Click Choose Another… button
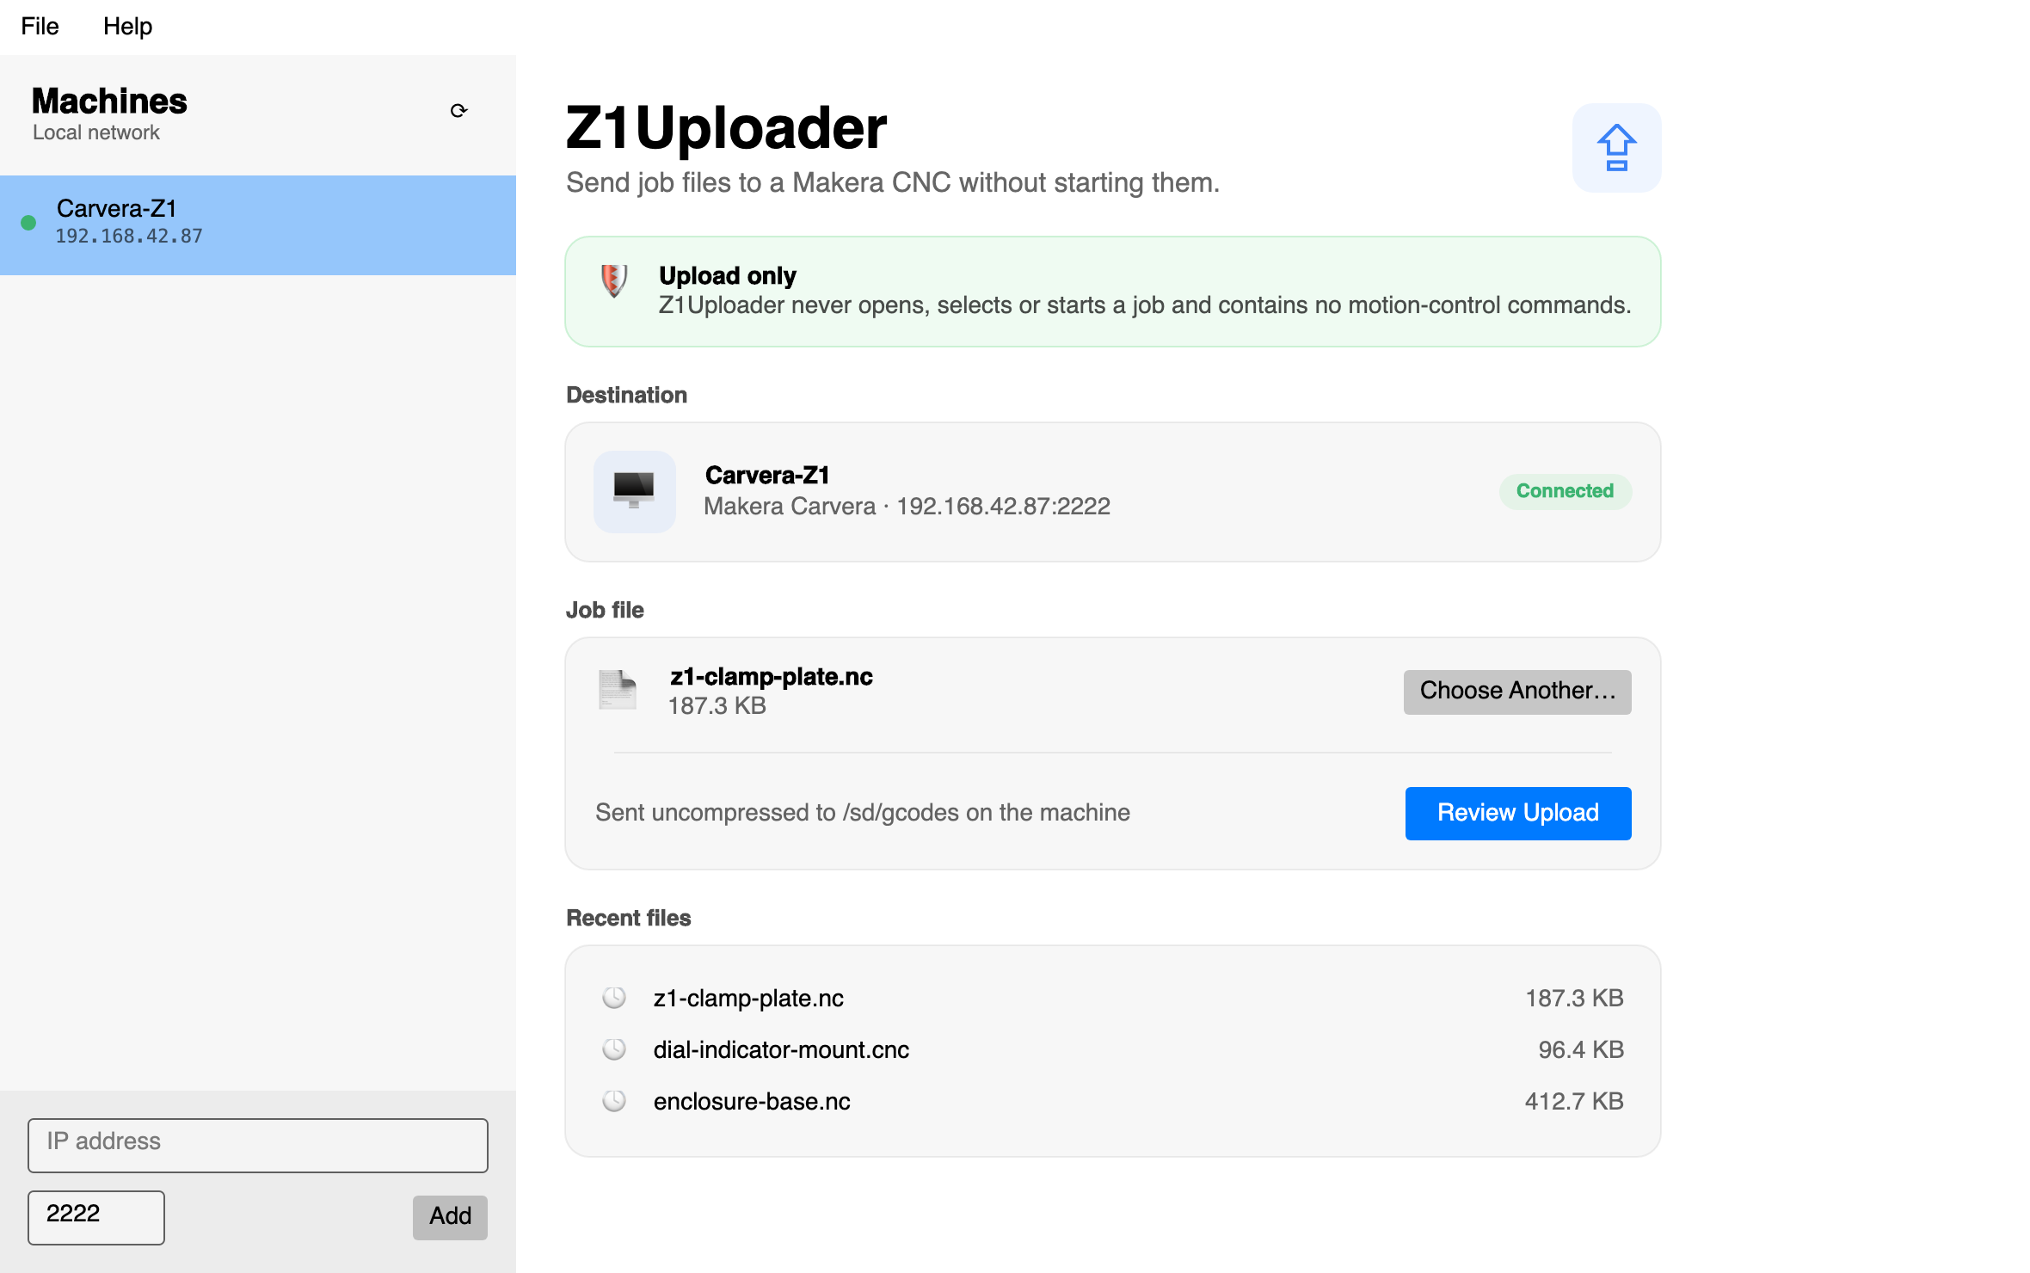This screenshot has width=2030, height=1273. coord(1516,692)
